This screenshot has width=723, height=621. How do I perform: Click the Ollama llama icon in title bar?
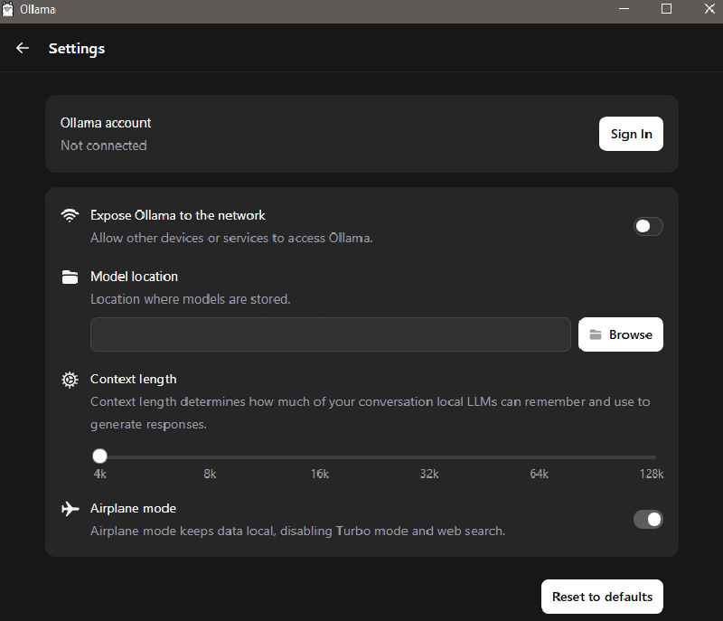pos(8,9)
